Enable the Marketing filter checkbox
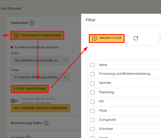This screenshot has width=161, height=138. tap(92, 92)
